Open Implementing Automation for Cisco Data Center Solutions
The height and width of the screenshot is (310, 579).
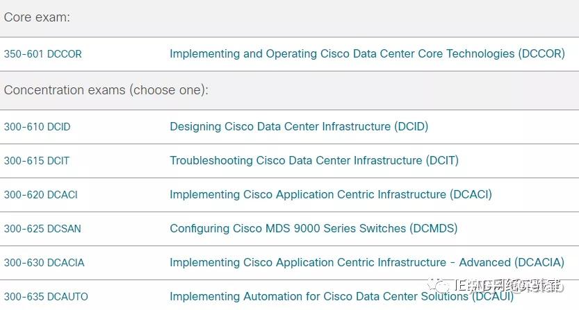[341, 296]
